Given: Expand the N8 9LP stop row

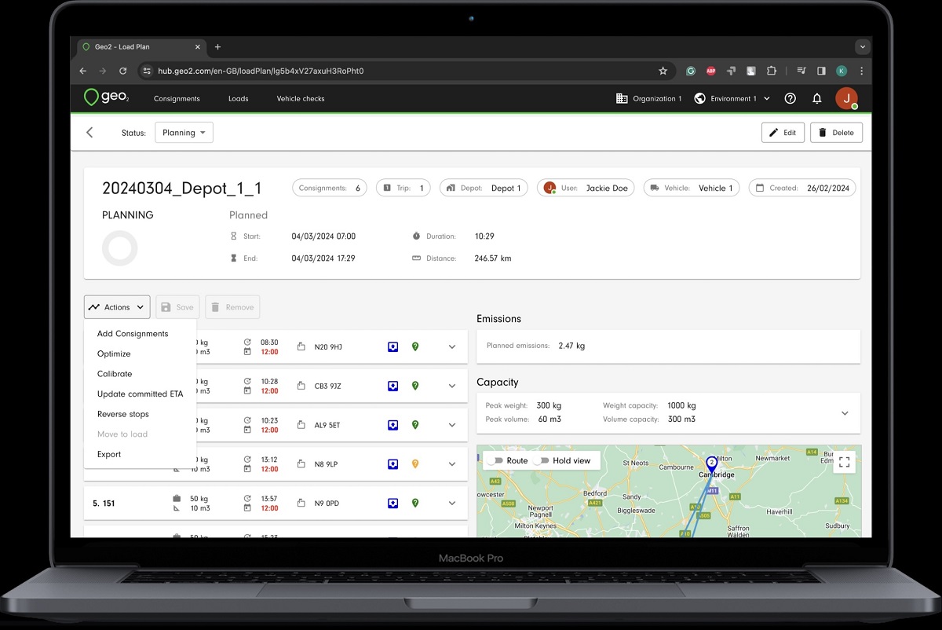Looking at the screenshot, I should point(452,464).
